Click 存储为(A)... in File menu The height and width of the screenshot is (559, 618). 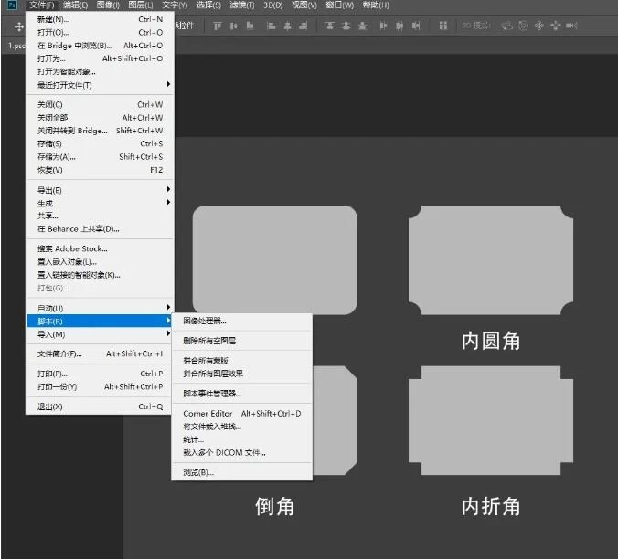pyautogui.click(x=57, y=156)
